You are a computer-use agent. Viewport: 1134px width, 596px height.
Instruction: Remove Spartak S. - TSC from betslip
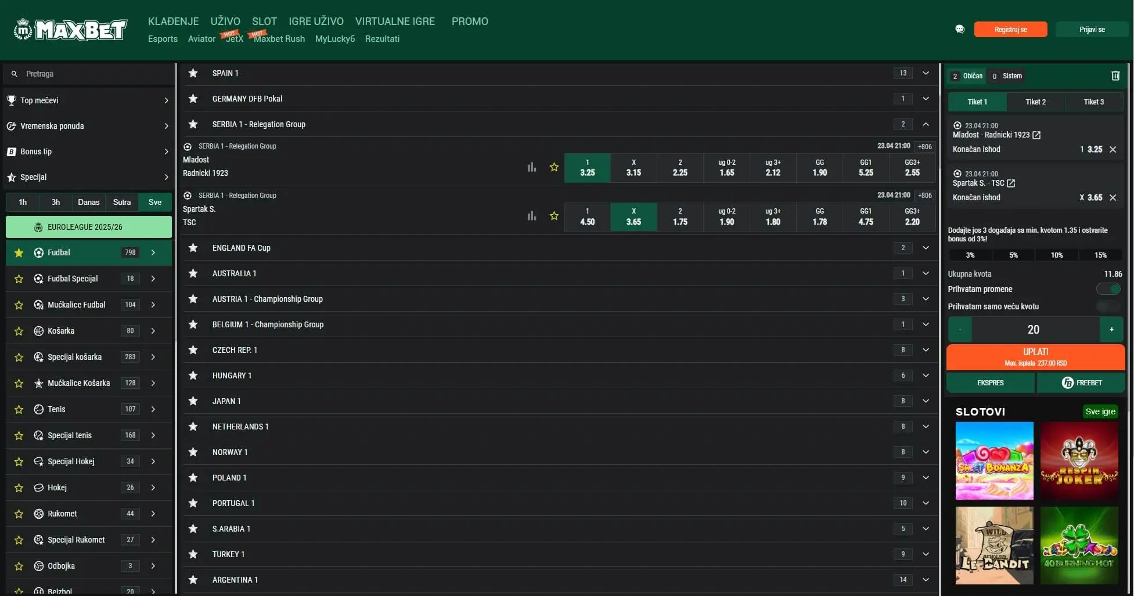click(1113, 197)
